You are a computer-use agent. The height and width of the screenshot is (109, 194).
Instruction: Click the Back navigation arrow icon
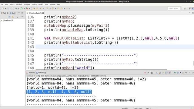pyautogui.click(x=62, y=8)
